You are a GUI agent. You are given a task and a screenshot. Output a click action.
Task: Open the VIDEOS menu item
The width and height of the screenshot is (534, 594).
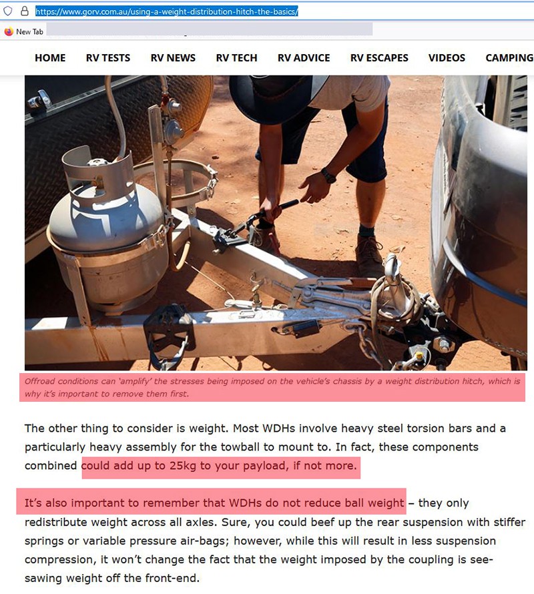pyautogui.click(x=447, y=58)
